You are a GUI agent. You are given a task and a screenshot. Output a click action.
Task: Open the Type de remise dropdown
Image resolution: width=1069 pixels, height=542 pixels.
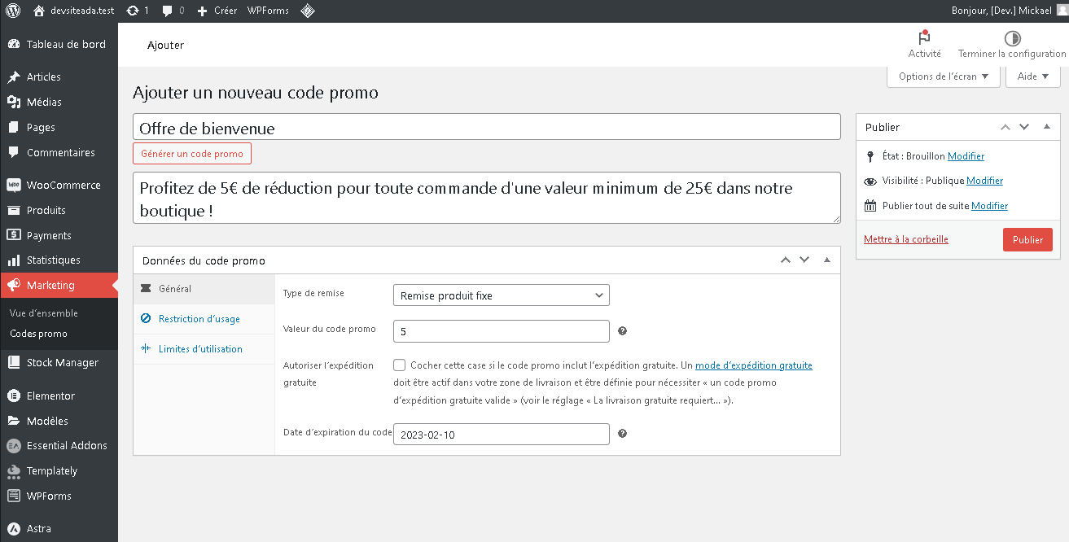501,295
